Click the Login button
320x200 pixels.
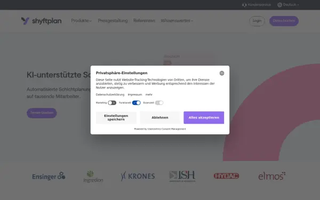[x=257, y=21]
